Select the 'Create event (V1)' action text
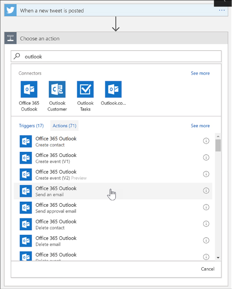 pos(53,162)
